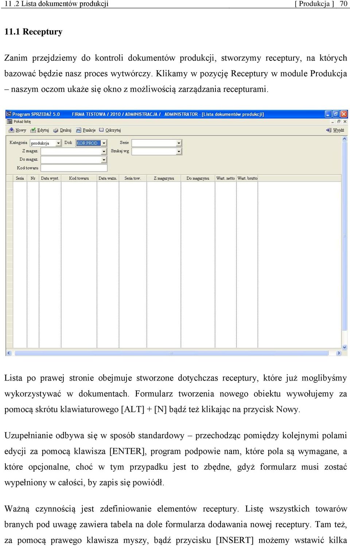Click the Odczytaj toolbar button

pyautogui.click(x=110, y=130)
